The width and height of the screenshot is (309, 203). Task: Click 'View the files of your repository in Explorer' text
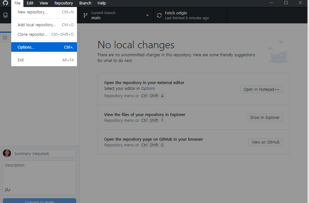click(x=145, y=114)
